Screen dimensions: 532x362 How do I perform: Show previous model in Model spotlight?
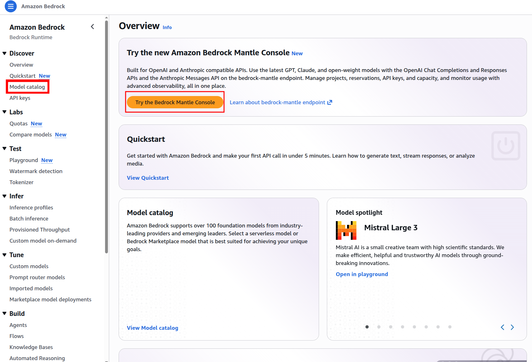tap(502, 327)
